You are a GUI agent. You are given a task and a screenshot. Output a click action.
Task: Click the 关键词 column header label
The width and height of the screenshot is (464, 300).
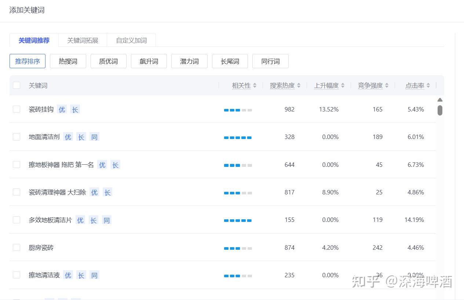(38, 85)
